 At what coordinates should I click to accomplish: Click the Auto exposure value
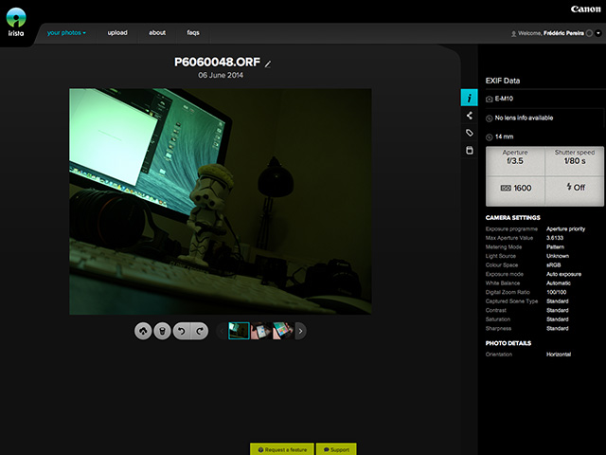(563, 274)
